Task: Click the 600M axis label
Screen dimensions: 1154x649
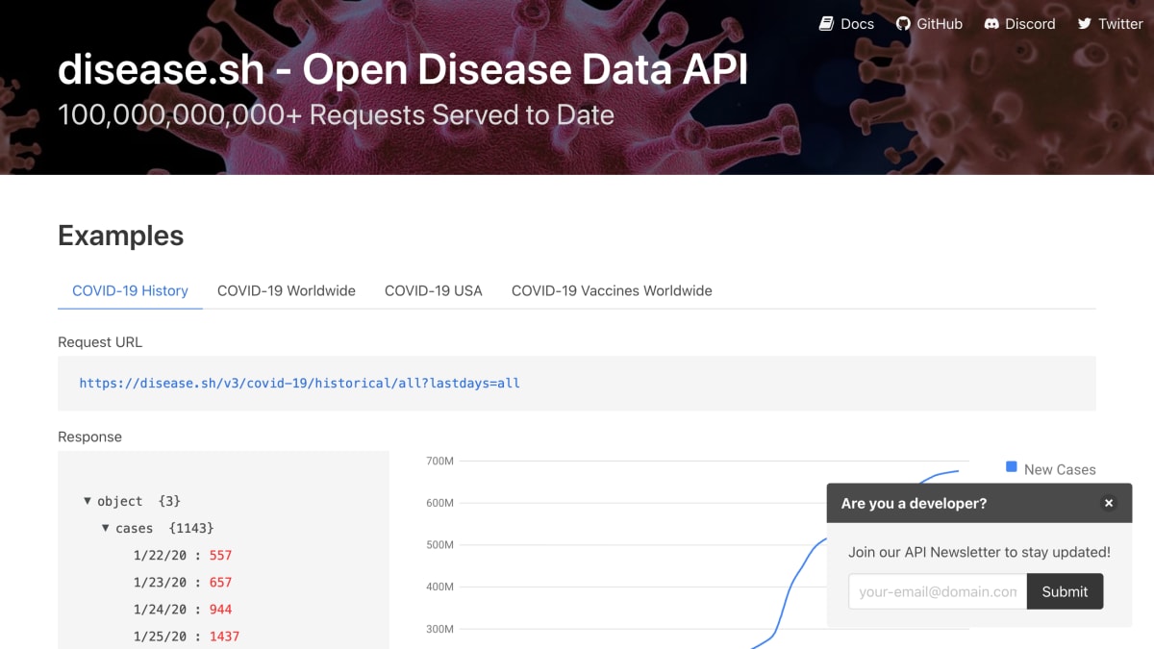Action: (439, 503)
